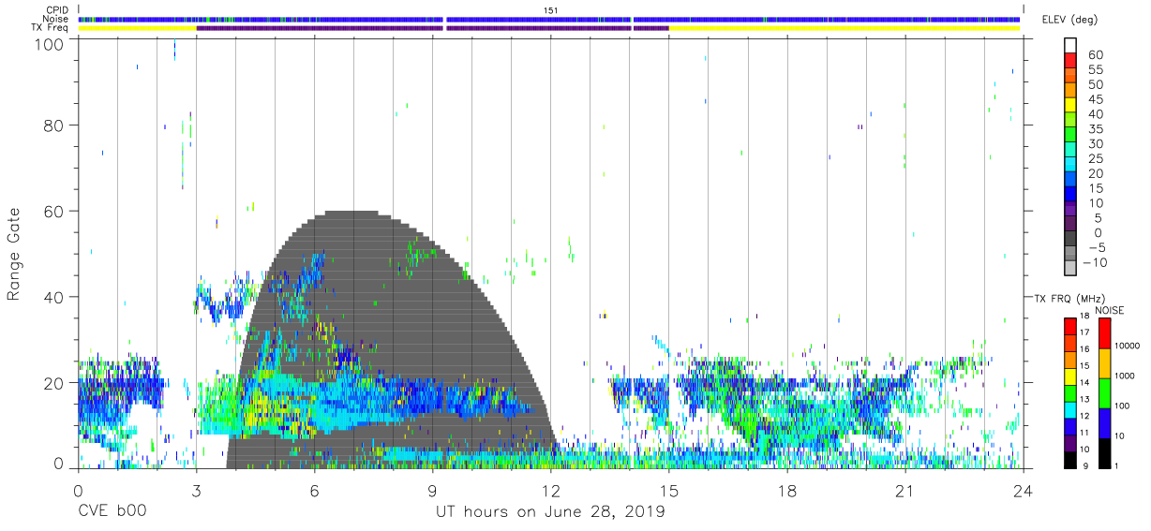Select the TX Freq row label at top left
Screen dimensions: 1151x531
coord(50,28)
